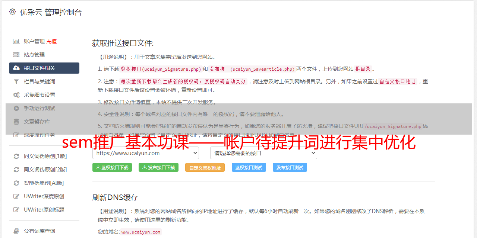477x238 pixels.
Task: Open UWriter原创标题 sidebar item
Action: pyautogui.click(x=44, y=210)
